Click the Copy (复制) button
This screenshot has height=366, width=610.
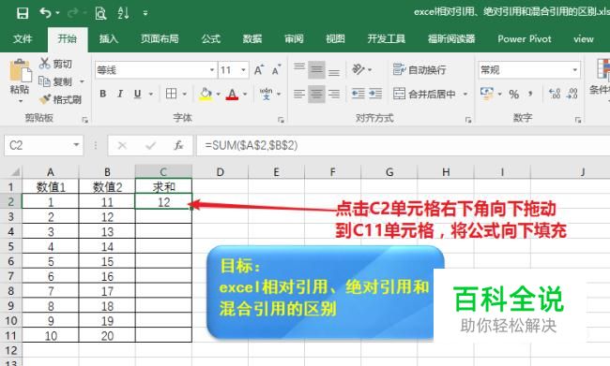(55, 81)
